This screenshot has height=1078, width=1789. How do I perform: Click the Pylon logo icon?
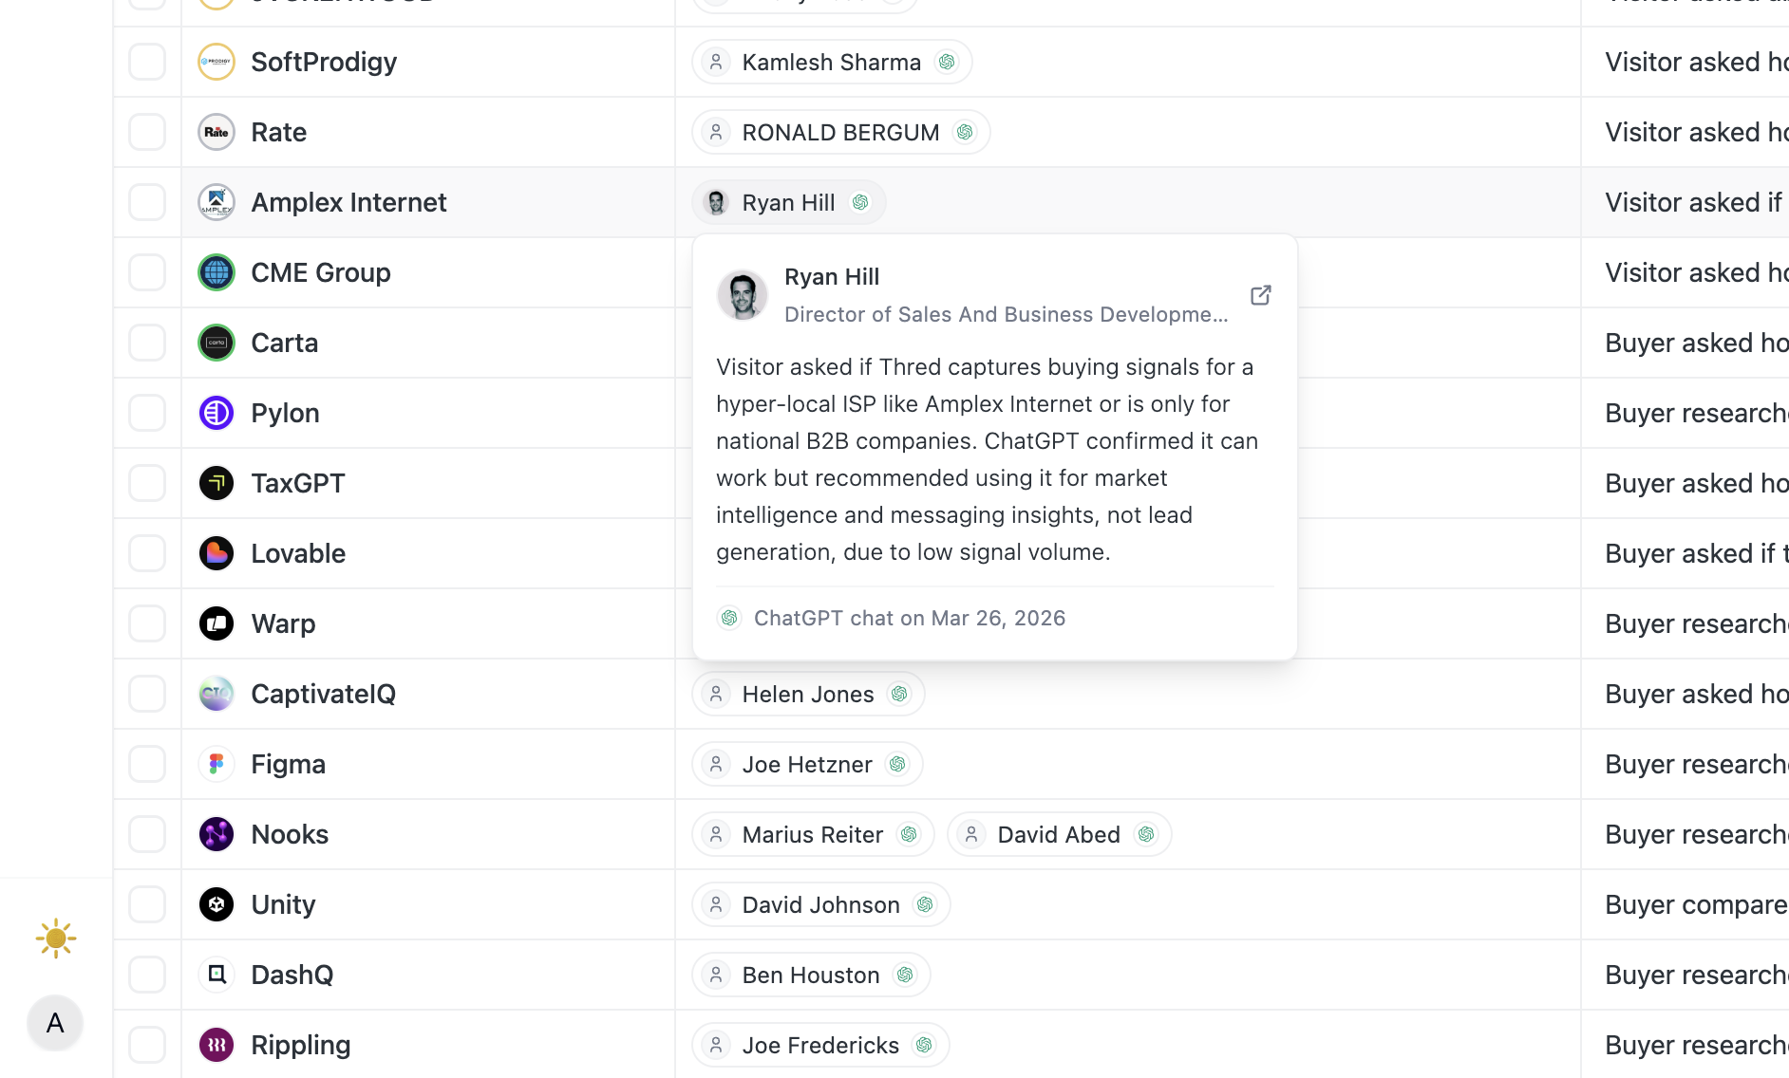(217, 413)
